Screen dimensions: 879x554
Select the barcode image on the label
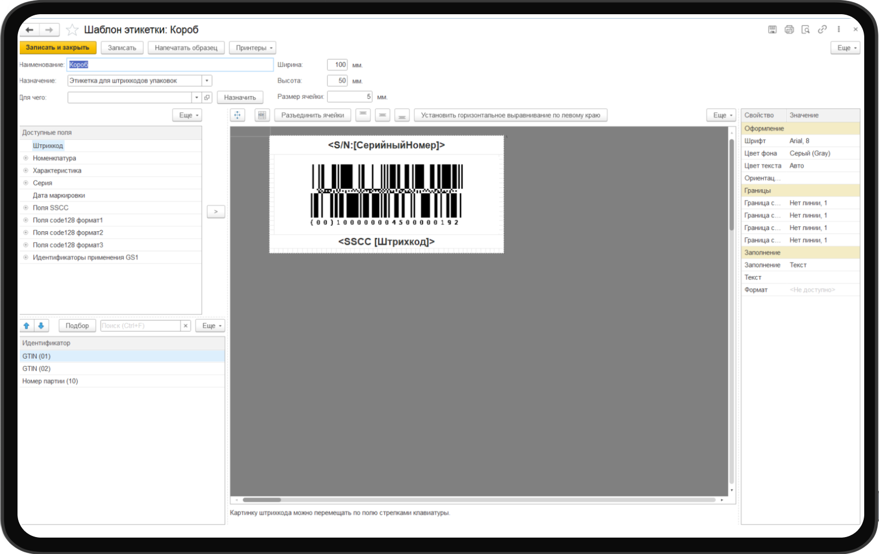pyautogui.click(x=386, y=195)
